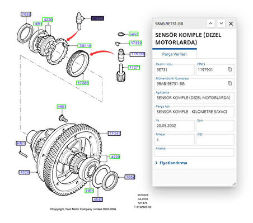
Task: Select the 4548 callout label
Action: [97, 200]
